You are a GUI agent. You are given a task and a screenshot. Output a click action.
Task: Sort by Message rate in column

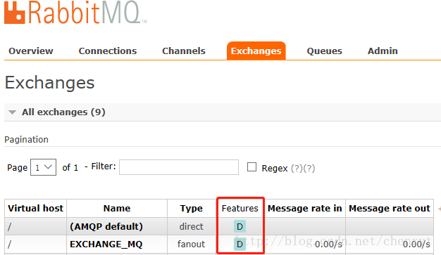304,209
